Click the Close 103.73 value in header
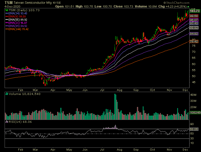Image resolution: width=201 pixels, height=152 pixels. pyautogui.click(x=123, y=6)
